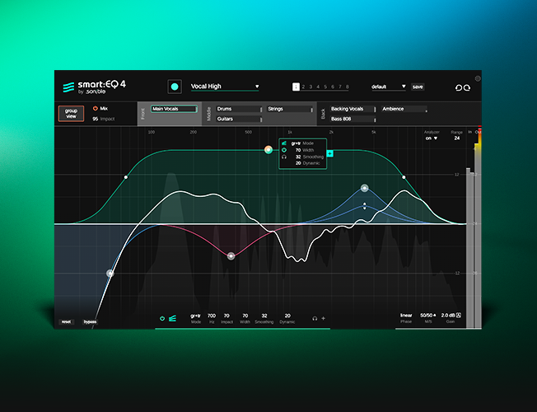
Task: Select the Drums track in Middle
Action: pyautogui.click(x=239, y=109)
